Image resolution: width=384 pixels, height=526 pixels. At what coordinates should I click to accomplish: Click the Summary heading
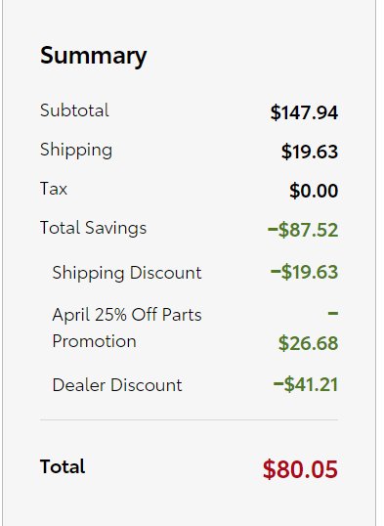(93, 57)
